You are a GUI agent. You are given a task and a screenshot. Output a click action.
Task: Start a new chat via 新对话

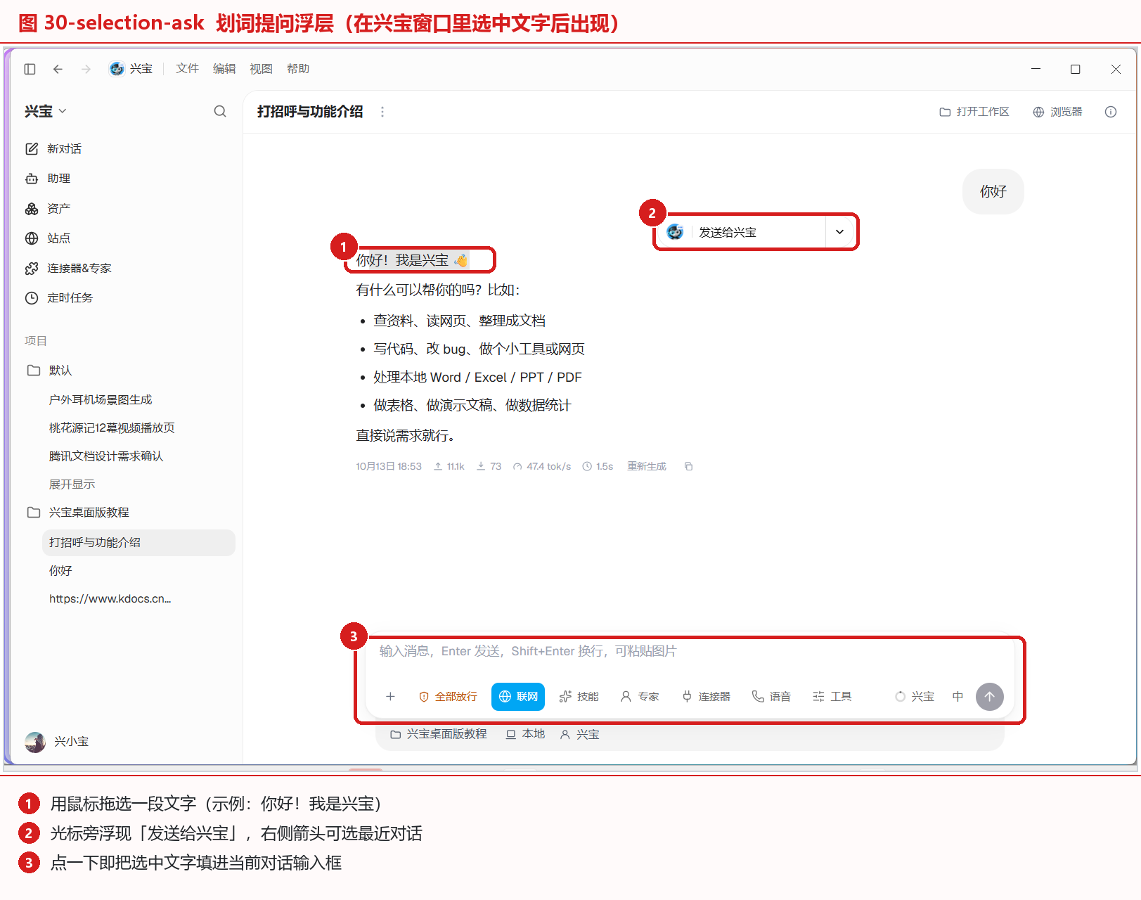(x=53, y=149)
